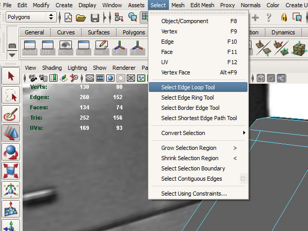Choose the Paint Selection tool
The height and width of the screenshot is (231, 308).
11,114
